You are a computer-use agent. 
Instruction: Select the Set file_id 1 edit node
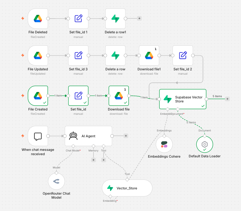(x=78, y=19)
